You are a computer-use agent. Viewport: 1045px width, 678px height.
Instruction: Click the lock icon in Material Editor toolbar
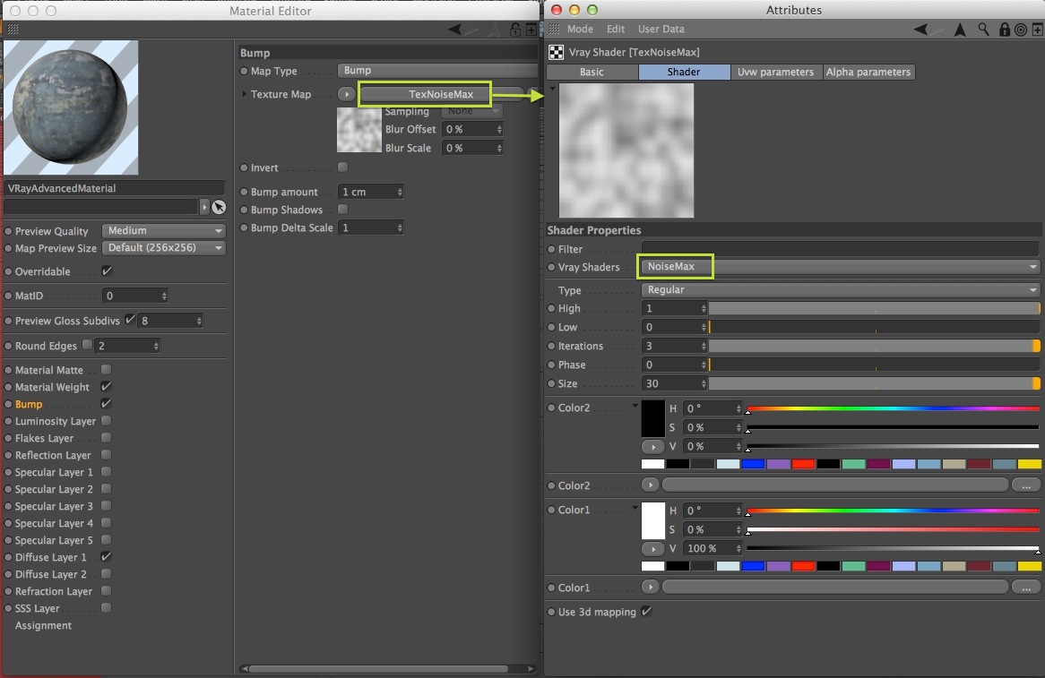[515, 30]
